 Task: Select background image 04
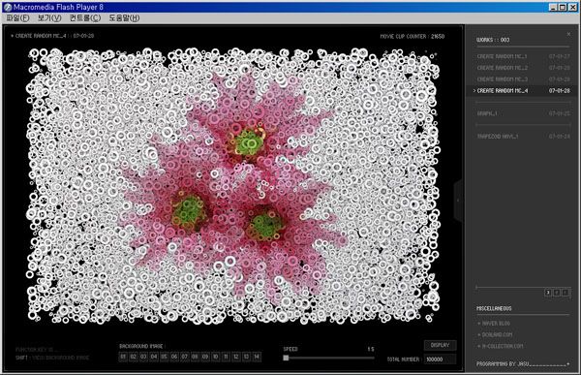pyautogui.click(x=154, y=357)
